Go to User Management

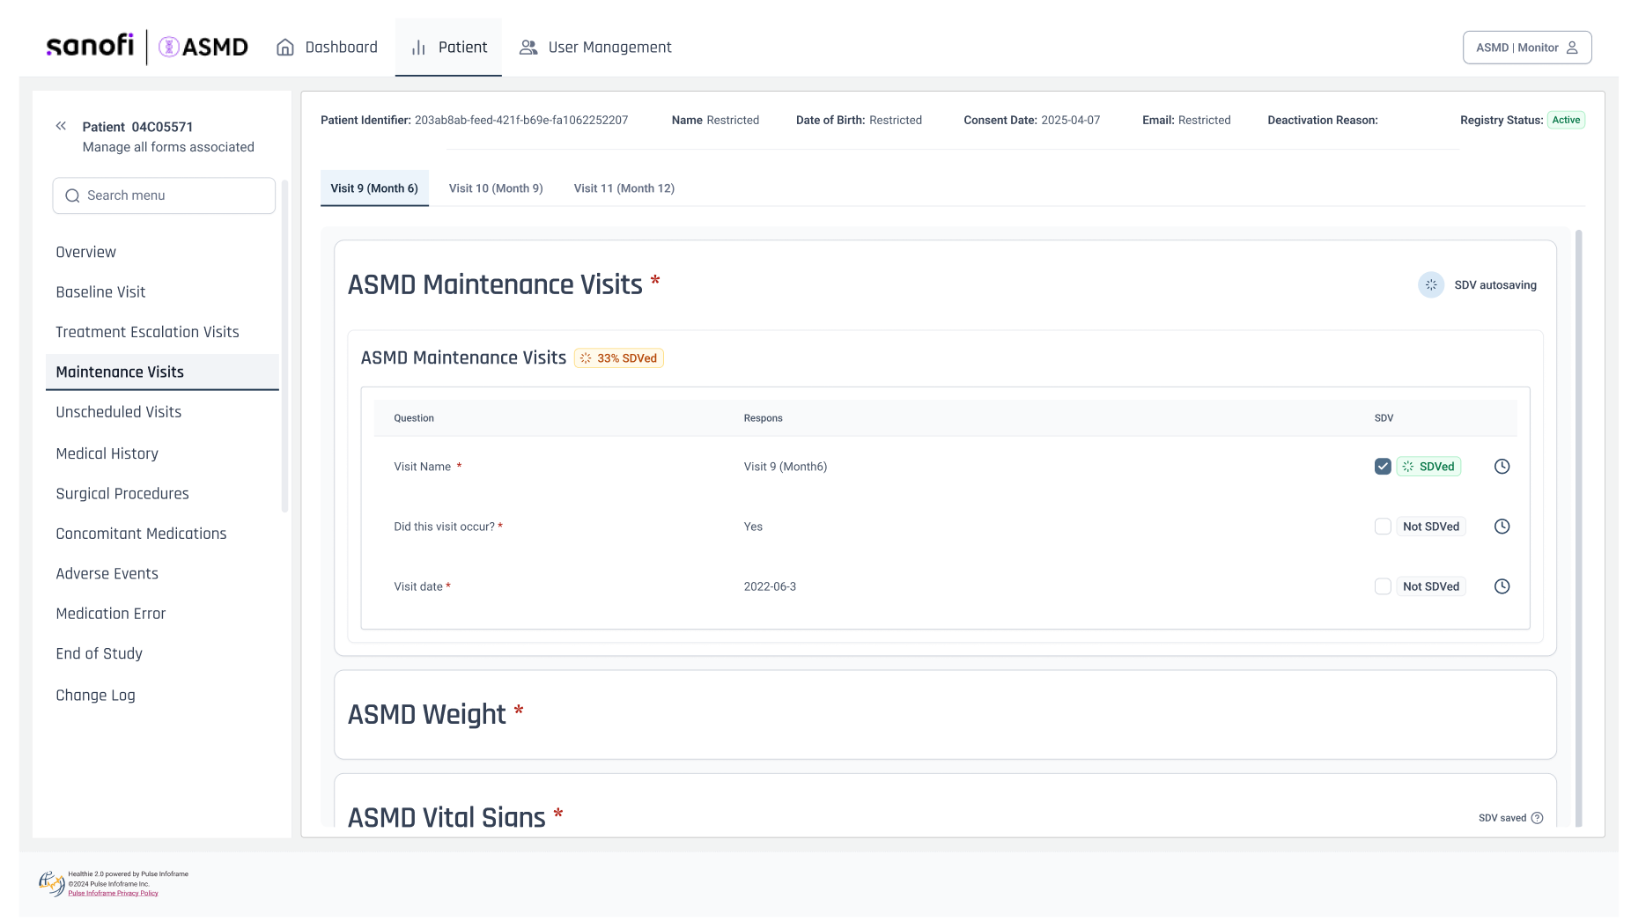coord(595,48)
